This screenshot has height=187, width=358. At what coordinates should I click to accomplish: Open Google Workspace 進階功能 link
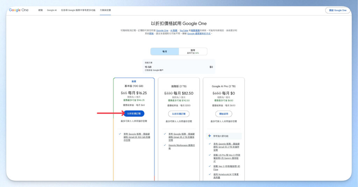181,146
